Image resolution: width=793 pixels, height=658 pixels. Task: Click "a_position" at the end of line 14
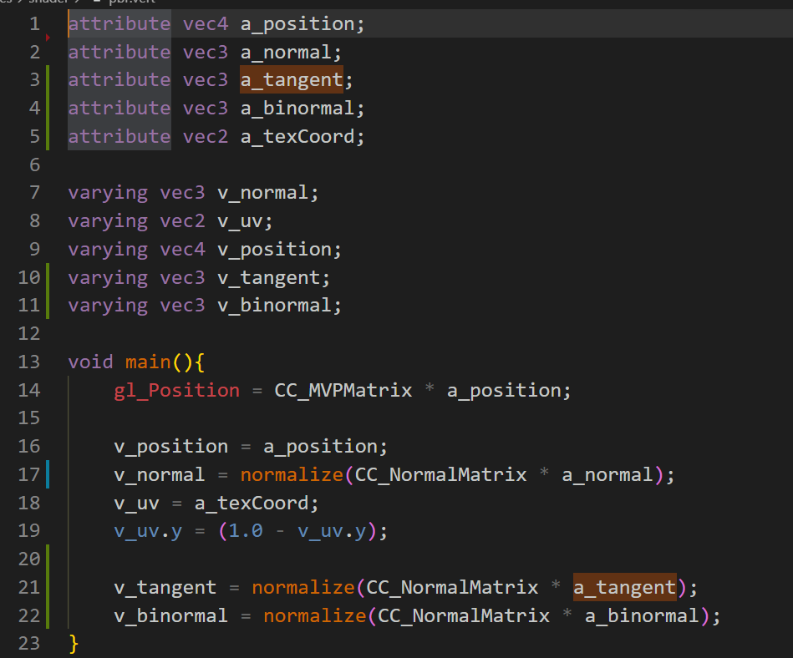(x=504, y=391)
